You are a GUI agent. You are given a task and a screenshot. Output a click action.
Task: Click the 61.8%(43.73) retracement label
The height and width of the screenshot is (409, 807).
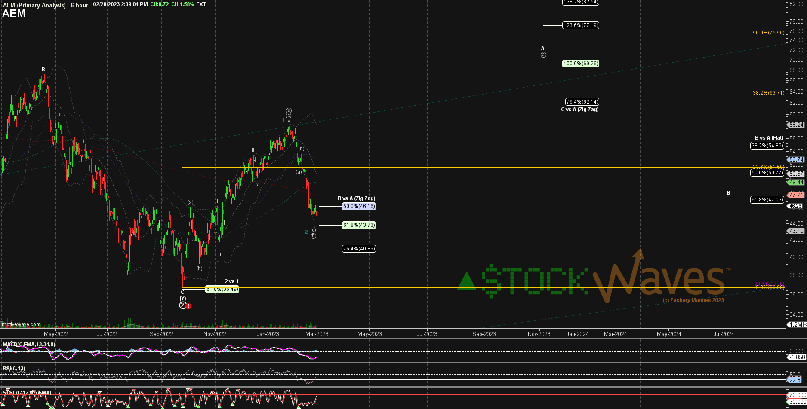[x=359, y=225]
